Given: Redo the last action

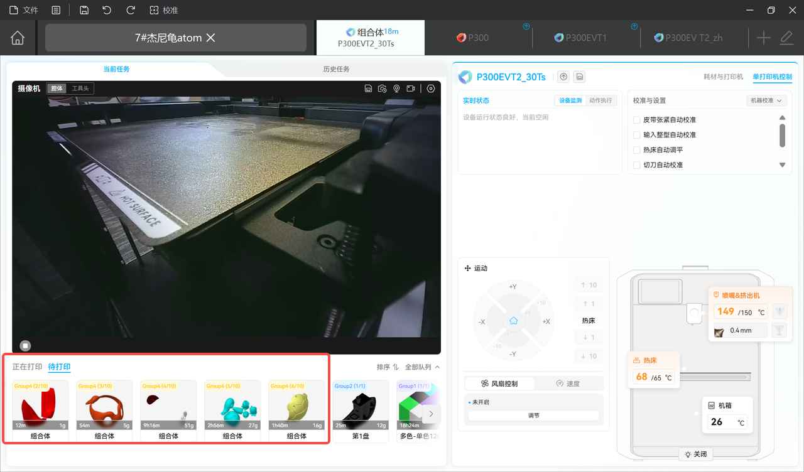Looking at the screenshot, I should pos(131,10).
